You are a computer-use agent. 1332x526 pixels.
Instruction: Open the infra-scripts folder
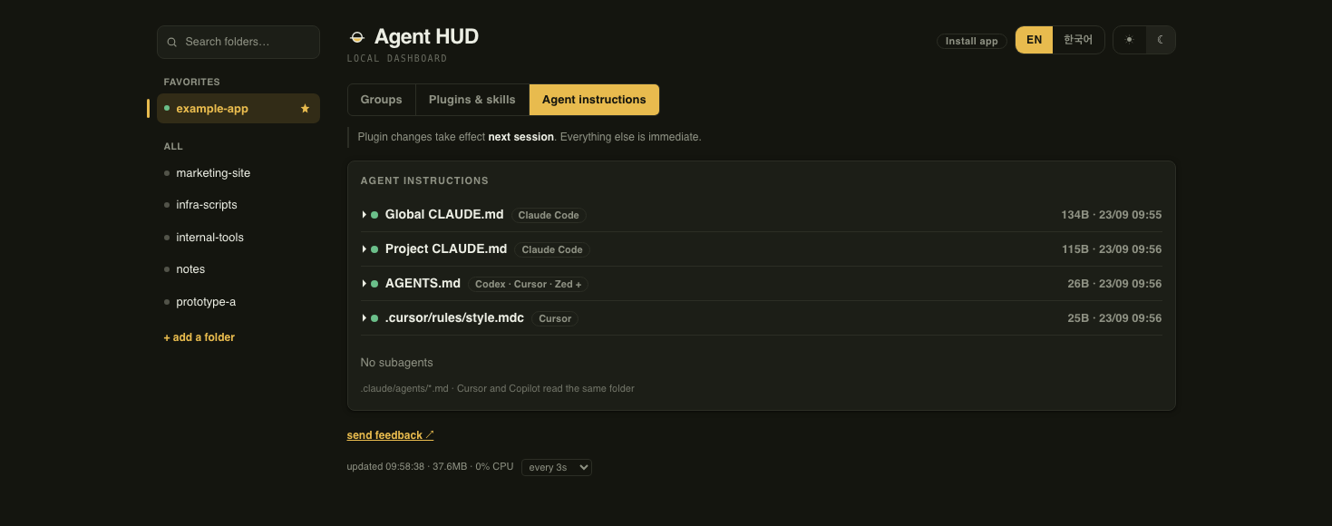pyautogui.click(x=238, y=205)
